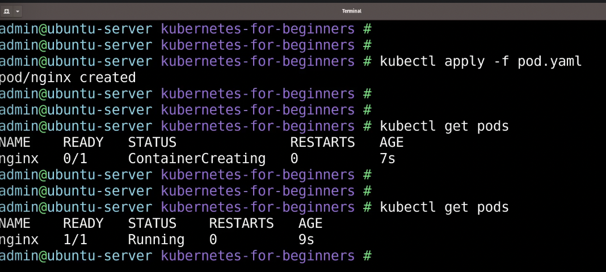
Task: Click the AGE header above the 7s value
Action: pos(392,142)
